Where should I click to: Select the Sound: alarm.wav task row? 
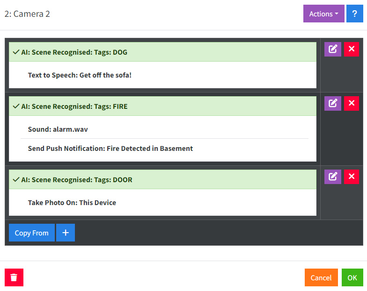(58, 129)
